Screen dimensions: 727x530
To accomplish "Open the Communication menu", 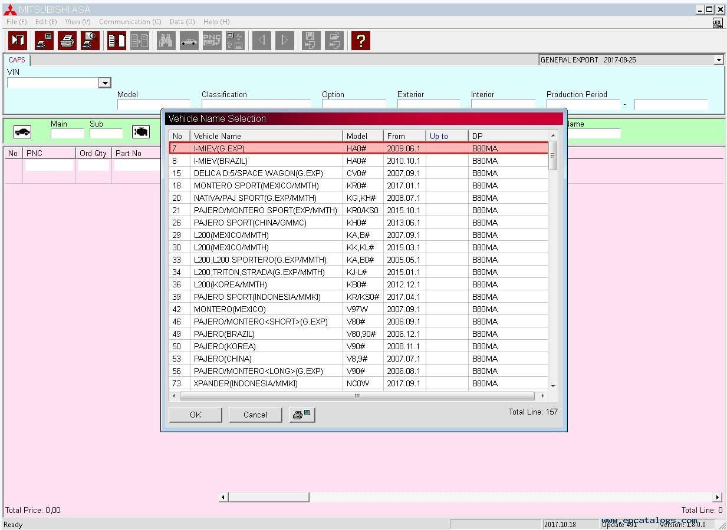I will 130,22.
